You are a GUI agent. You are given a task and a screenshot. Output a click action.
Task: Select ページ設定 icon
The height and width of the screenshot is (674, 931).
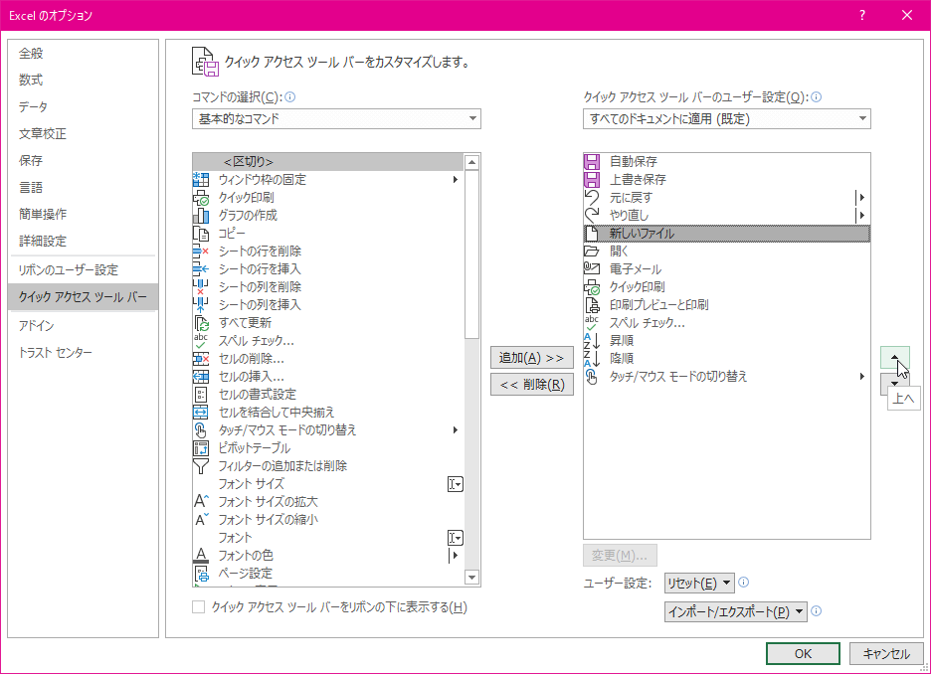coord(201,574)
